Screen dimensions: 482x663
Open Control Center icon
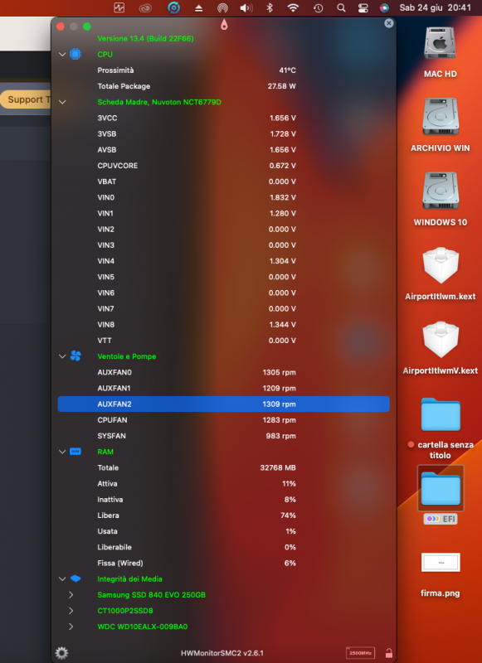click(x=363, y=7)
